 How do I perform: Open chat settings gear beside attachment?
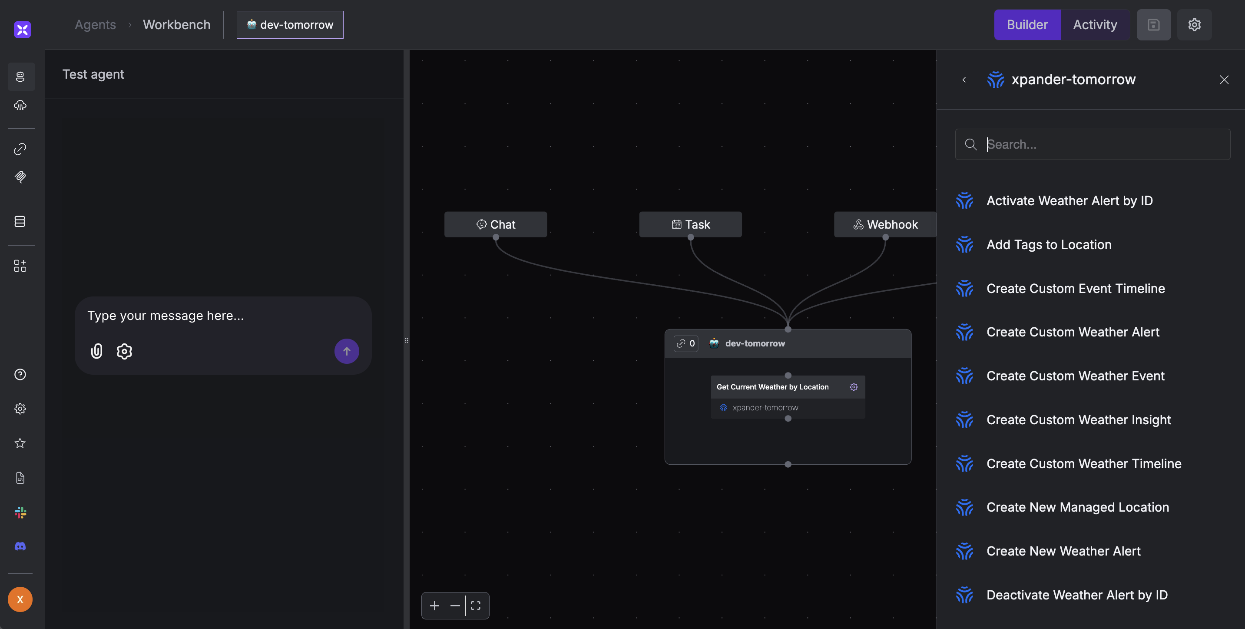pos(124,351)
